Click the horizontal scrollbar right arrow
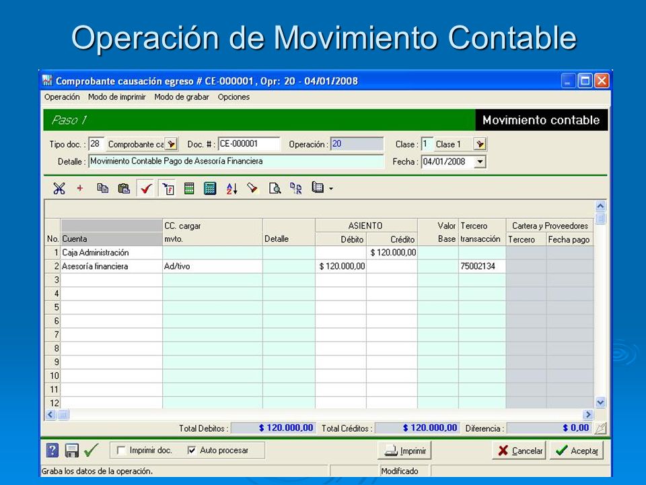This screenshot has width=646, height=485. tap(588, 414)
